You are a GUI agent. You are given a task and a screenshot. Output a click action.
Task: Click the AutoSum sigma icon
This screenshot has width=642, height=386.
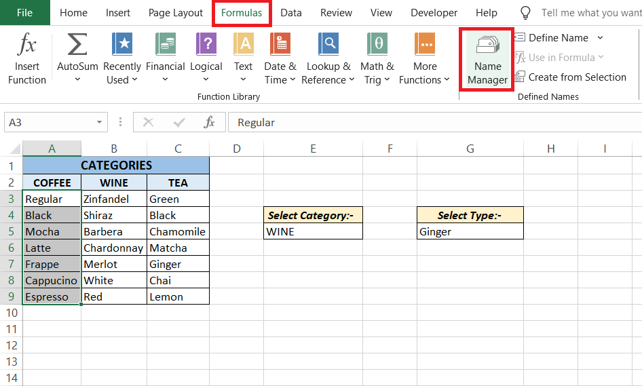coord(77,44)
